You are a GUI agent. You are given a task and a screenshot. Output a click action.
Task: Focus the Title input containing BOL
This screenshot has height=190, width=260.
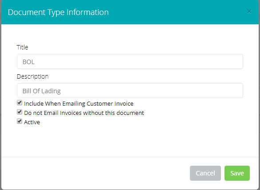pyautogui.click(x=130, y=61)
